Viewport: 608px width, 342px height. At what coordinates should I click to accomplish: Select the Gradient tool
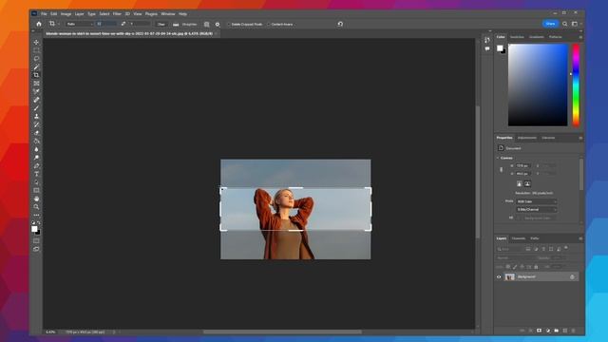(x=36, y=141)
